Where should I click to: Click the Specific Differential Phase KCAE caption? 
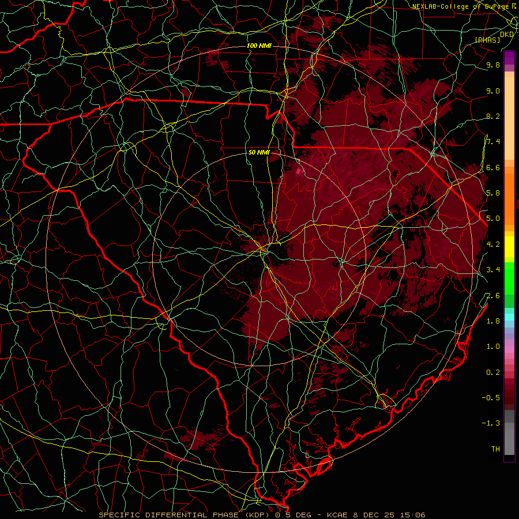(x=262, y=515)
